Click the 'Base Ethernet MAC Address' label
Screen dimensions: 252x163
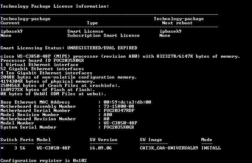(35, 102)
